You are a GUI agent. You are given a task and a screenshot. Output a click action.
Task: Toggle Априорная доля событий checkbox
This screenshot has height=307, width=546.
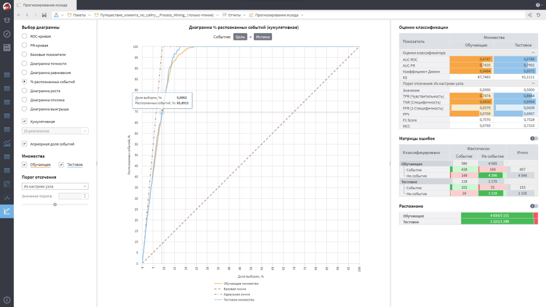25,143
